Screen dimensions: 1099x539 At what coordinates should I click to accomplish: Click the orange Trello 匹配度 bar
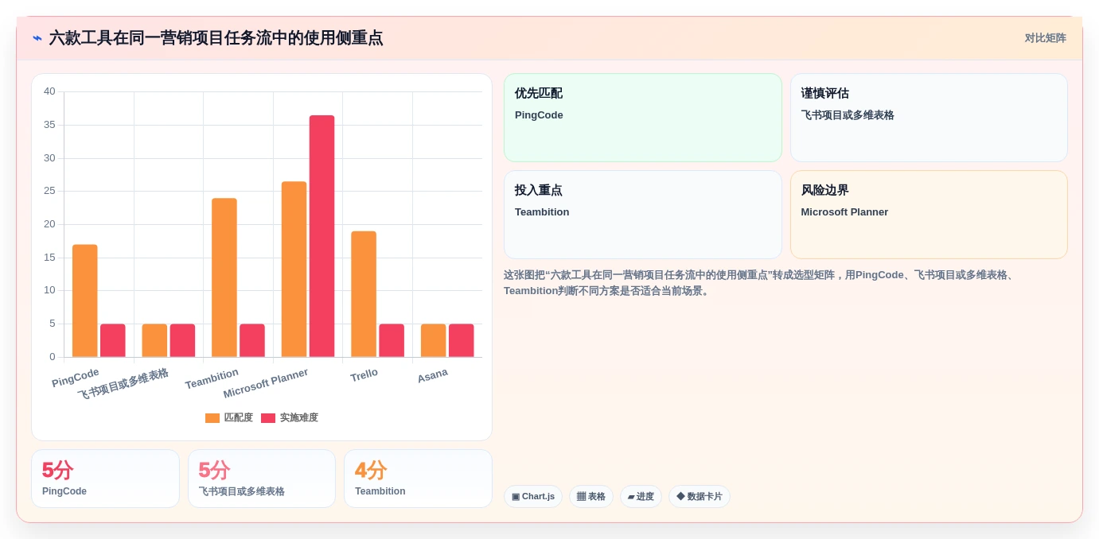pos(364,294)
